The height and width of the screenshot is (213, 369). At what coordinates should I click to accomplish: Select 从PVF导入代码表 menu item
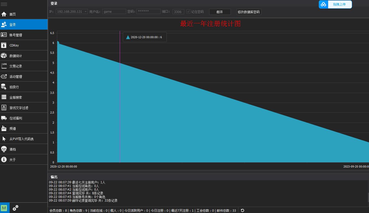(x=22, y=139)
